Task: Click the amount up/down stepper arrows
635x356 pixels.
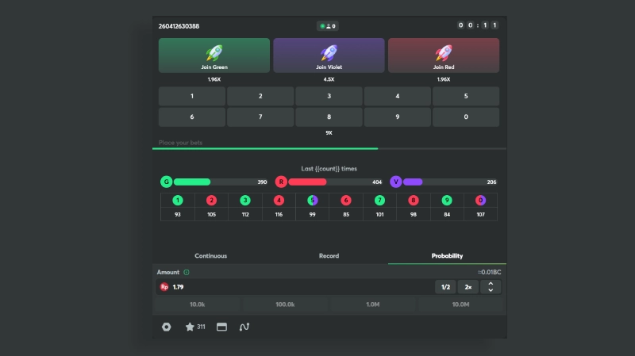Action: [x=491, y=287]
